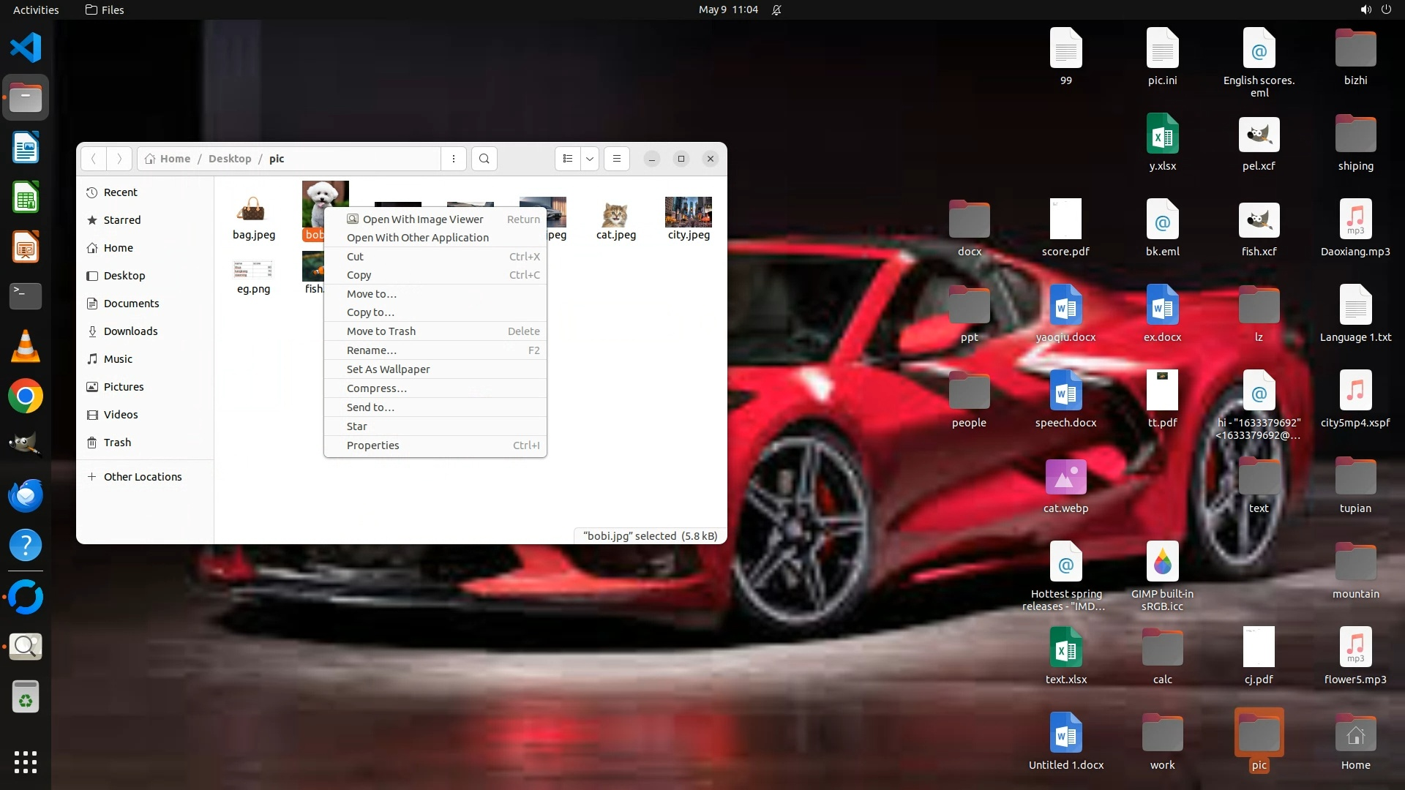
Task: Open Google Chrome from the dock
Action: [x=26, y=396]
